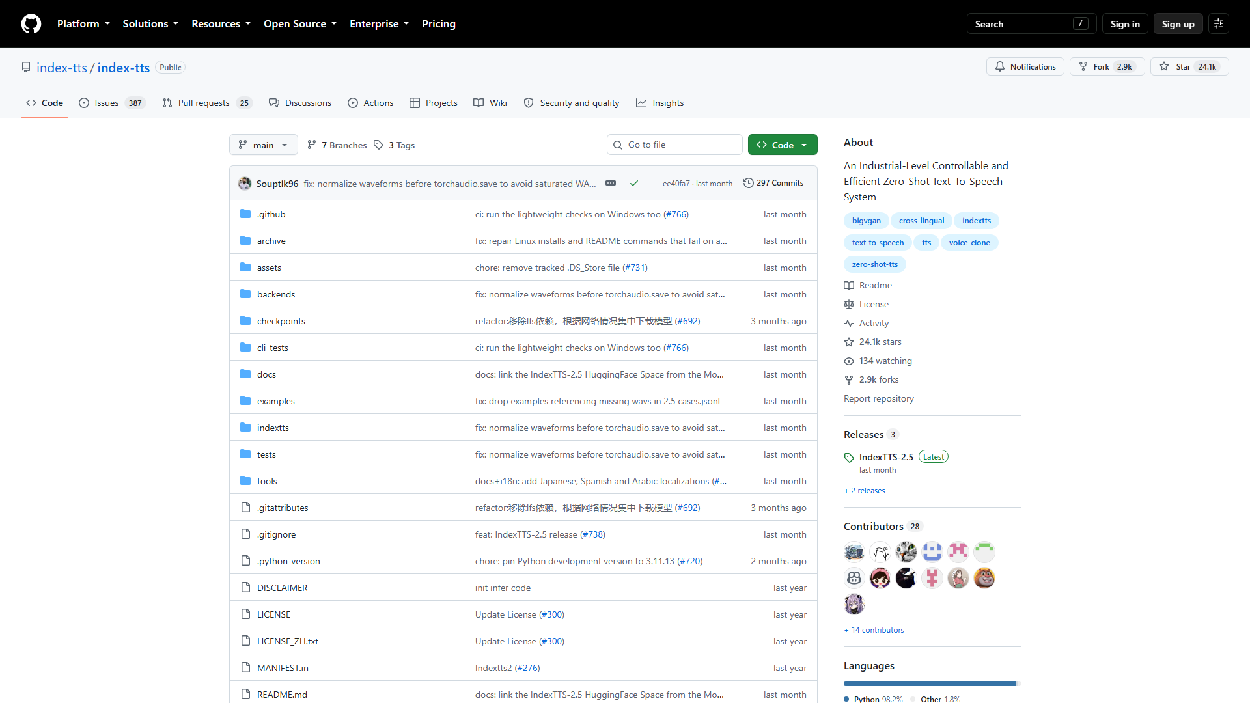Open the checkpoints folder
The height and width of the screenshot is (703, 1250).
281,321
